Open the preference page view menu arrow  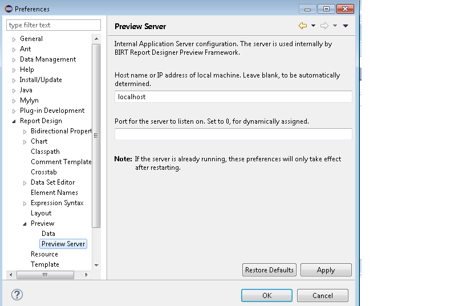(x=346, y=26)
